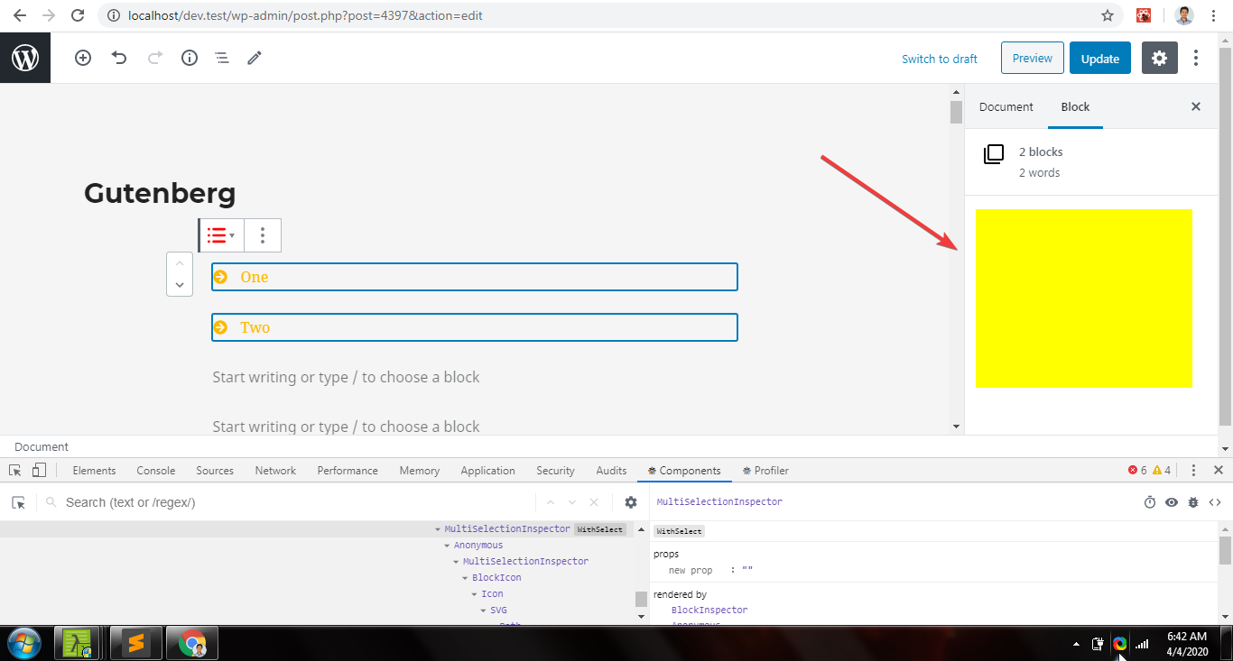View component source code icon

[1215, 502]
